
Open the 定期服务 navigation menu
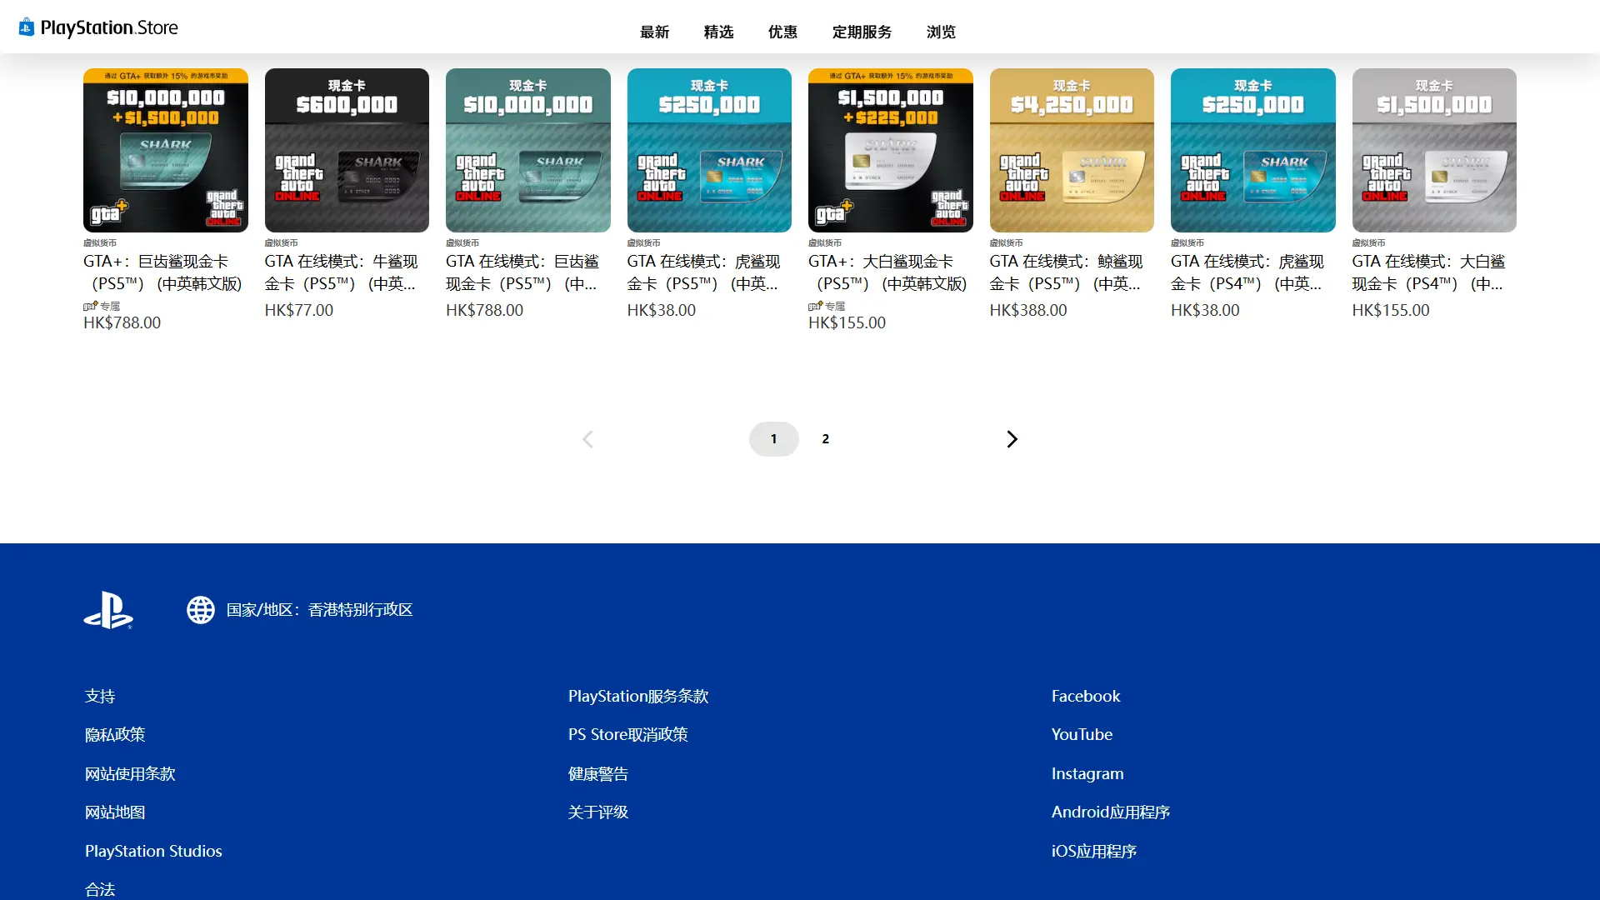(862, 32)
